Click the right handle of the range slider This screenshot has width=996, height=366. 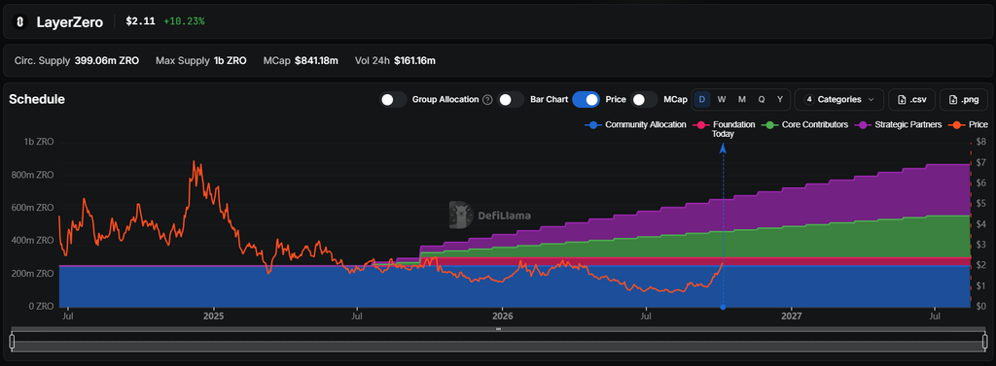tap(984, 342)
